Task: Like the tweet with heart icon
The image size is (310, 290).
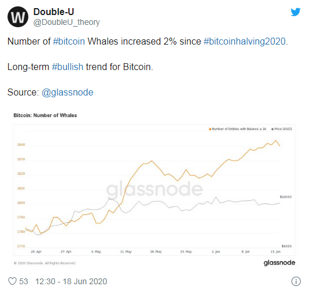Action: (12, 281)
